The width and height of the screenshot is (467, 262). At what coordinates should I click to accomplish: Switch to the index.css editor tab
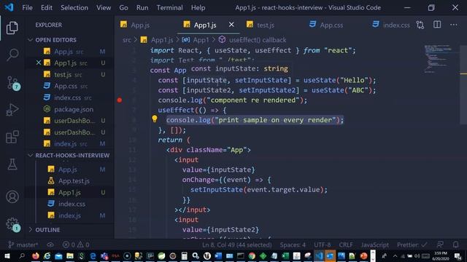point(391,25)
